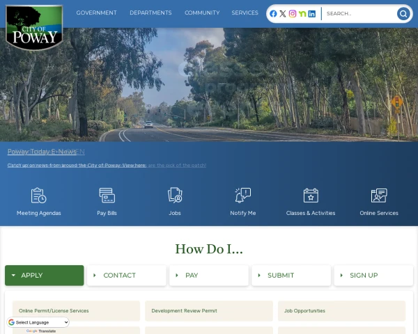Click the hero road banner image
This screenshot has height=334, width=418.
209,85
